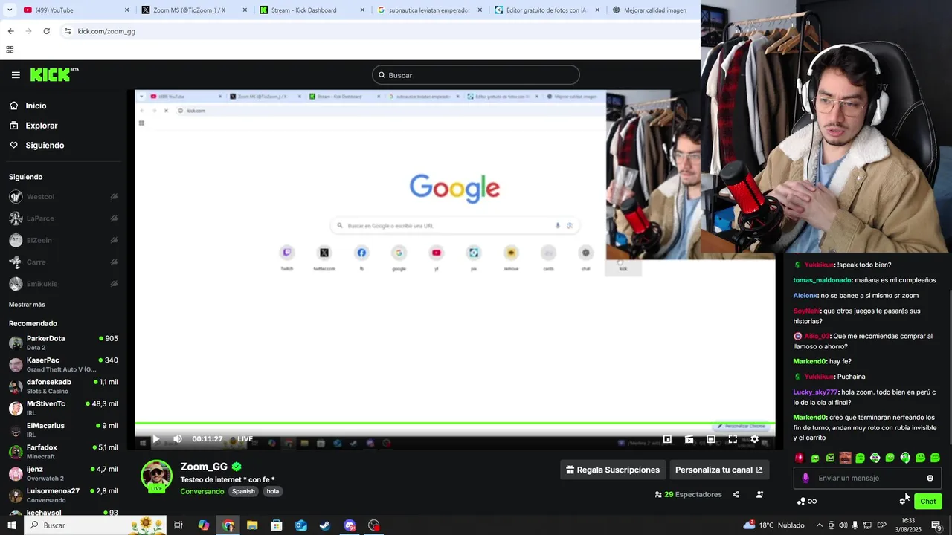Open the Conversando category link

pyautogui.click(x=202, y=491)
